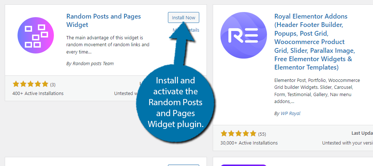Click the (55) ratings count
The width and height of the screenshot is (373, 166).
262,134
